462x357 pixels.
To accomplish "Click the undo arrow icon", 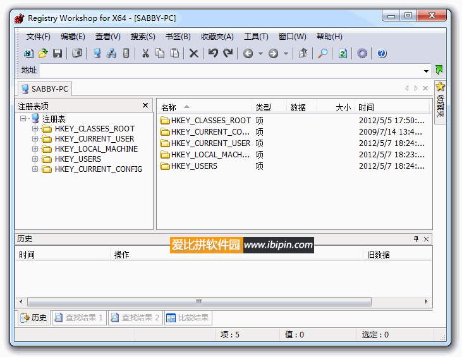I will point(213,53).
